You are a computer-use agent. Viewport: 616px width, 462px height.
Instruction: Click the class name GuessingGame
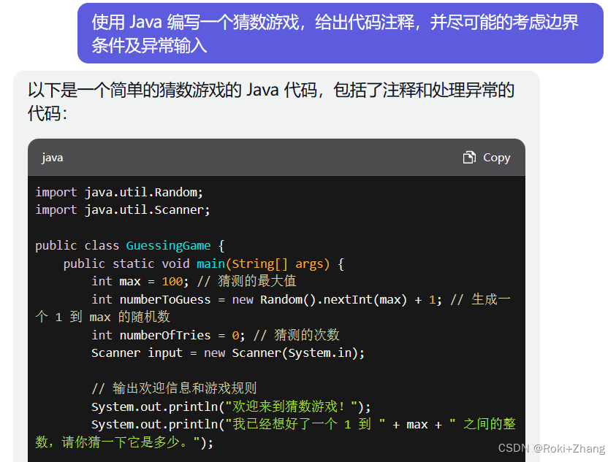click(x=168, y=246)
